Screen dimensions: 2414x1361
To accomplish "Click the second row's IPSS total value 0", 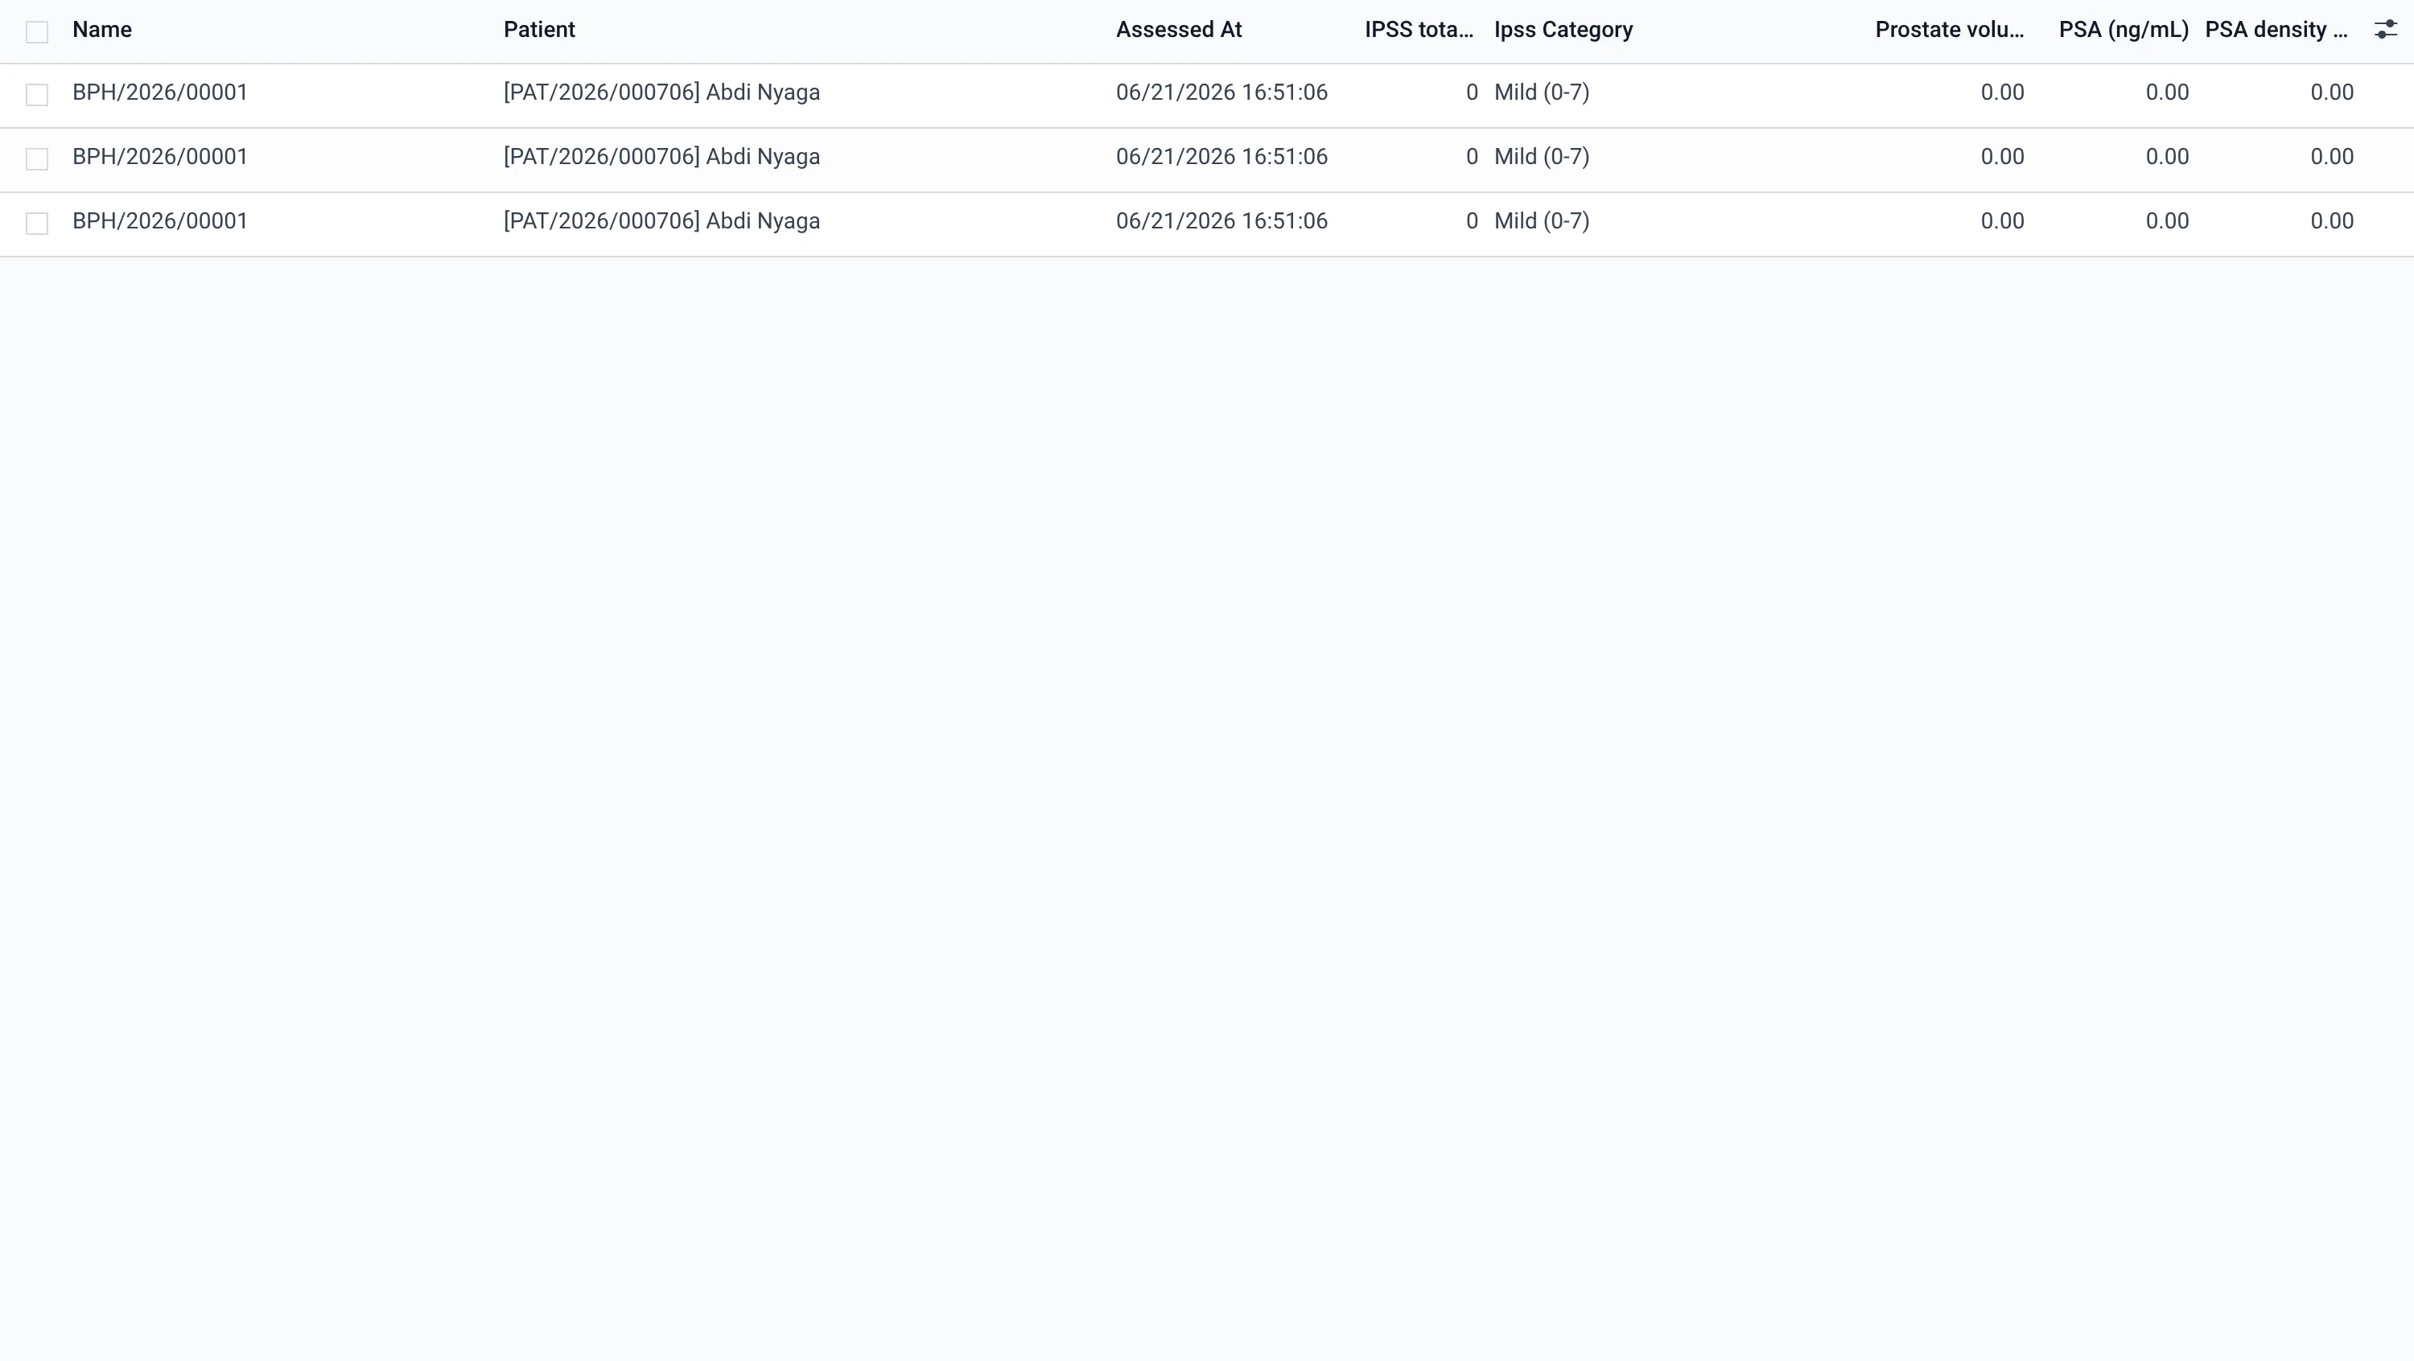I will coord(1471,156).
